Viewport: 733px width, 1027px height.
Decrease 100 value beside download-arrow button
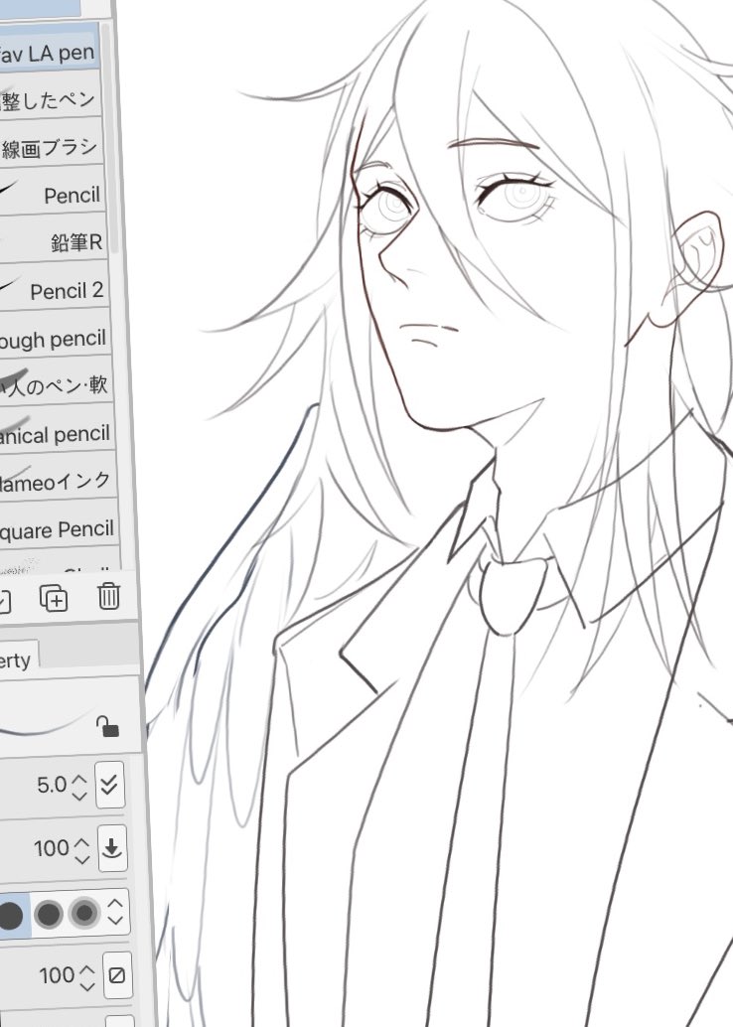click(x=81, y=859)
